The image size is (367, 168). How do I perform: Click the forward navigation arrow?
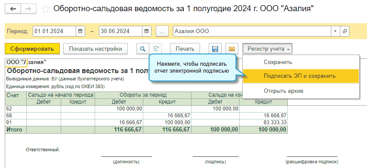(28, 9)
